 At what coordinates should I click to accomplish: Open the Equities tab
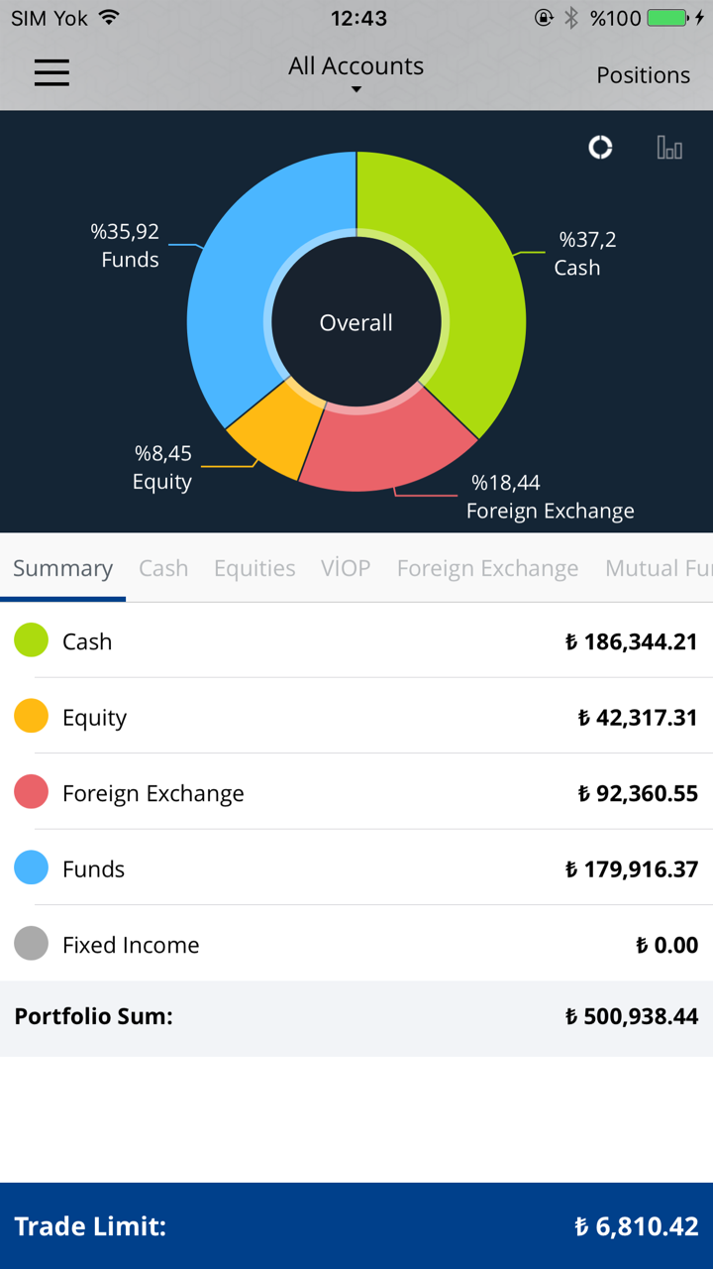pyautogui.click(x=255, y=568)
